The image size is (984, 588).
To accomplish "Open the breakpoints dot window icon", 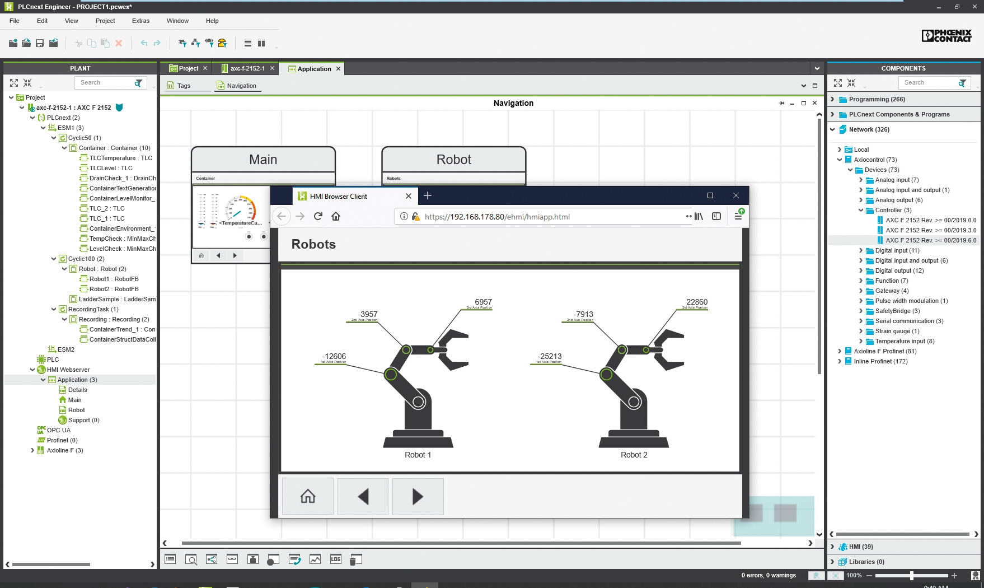I will (x=273, y=559).
